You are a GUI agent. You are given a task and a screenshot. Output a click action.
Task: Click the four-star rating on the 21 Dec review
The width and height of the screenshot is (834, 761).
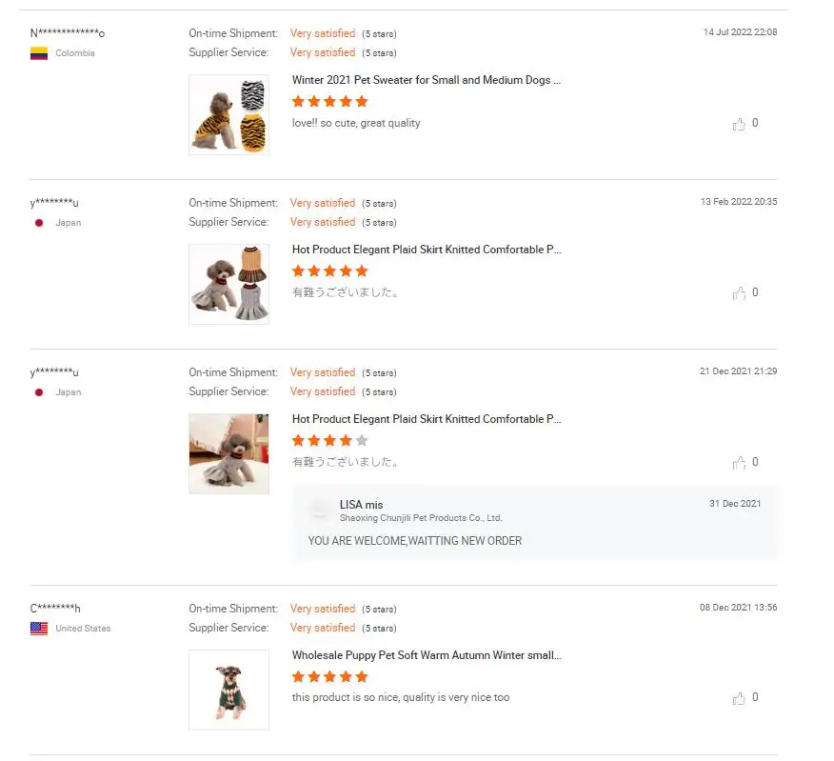(329, 441)
